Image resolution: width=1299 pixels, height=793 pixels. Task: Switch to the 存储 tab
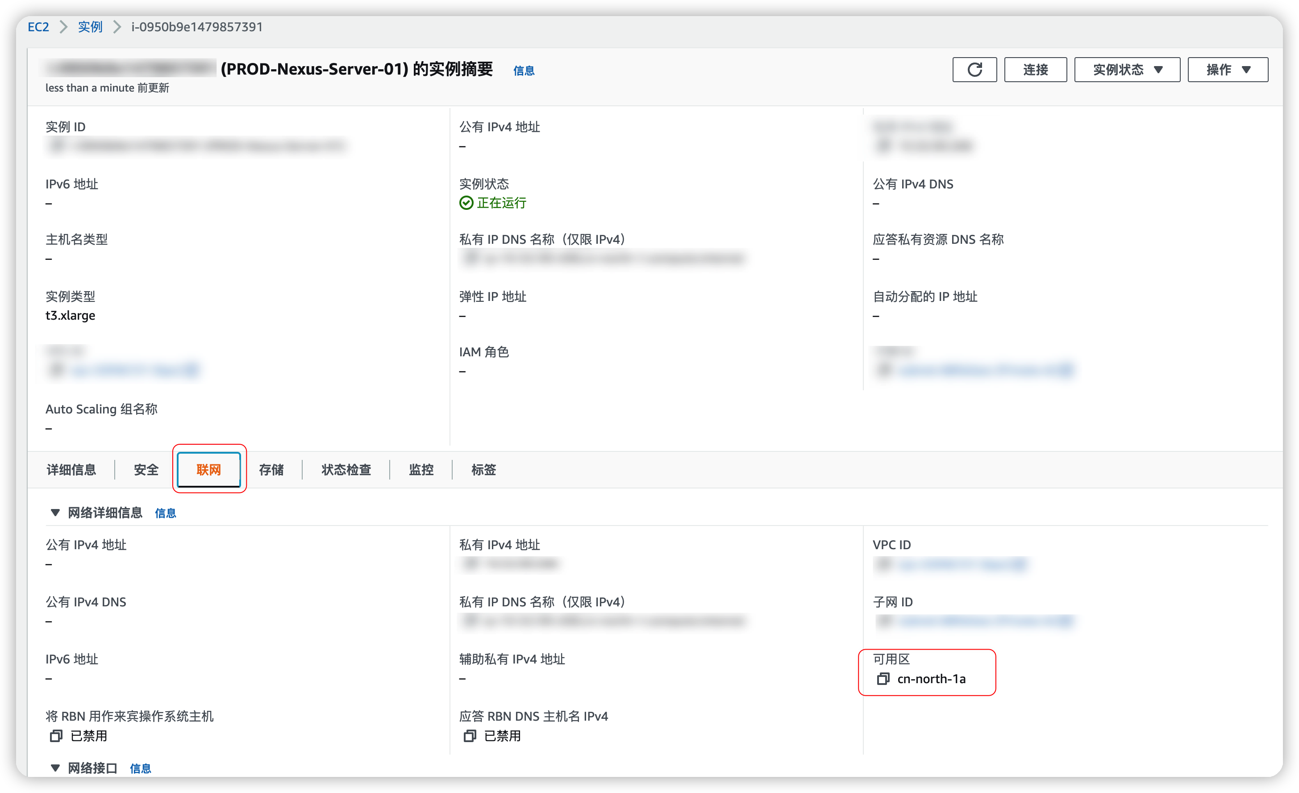pyautogui.click(x=271, y=470)
